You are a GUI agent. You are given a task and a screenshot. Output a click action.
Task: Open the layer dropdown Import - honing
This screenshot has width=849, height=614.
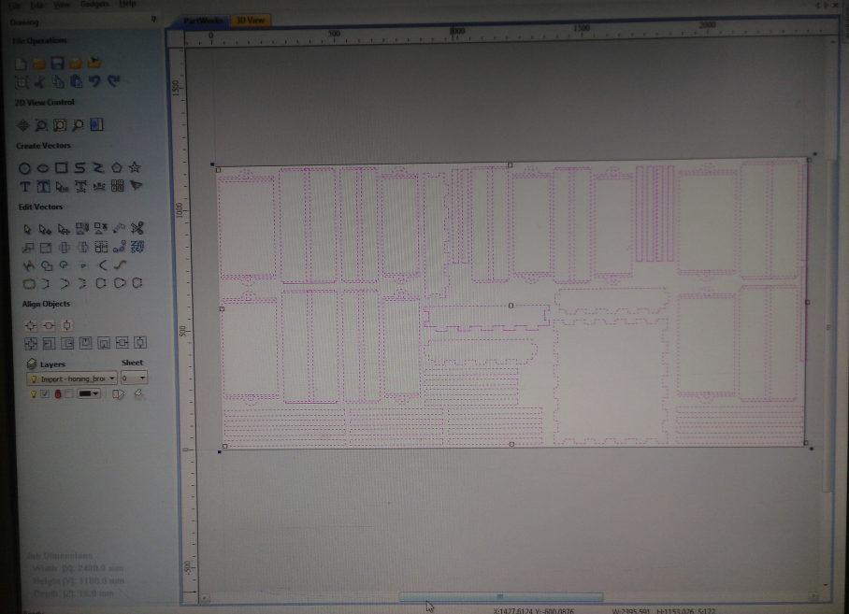click(x=72, y=378)
